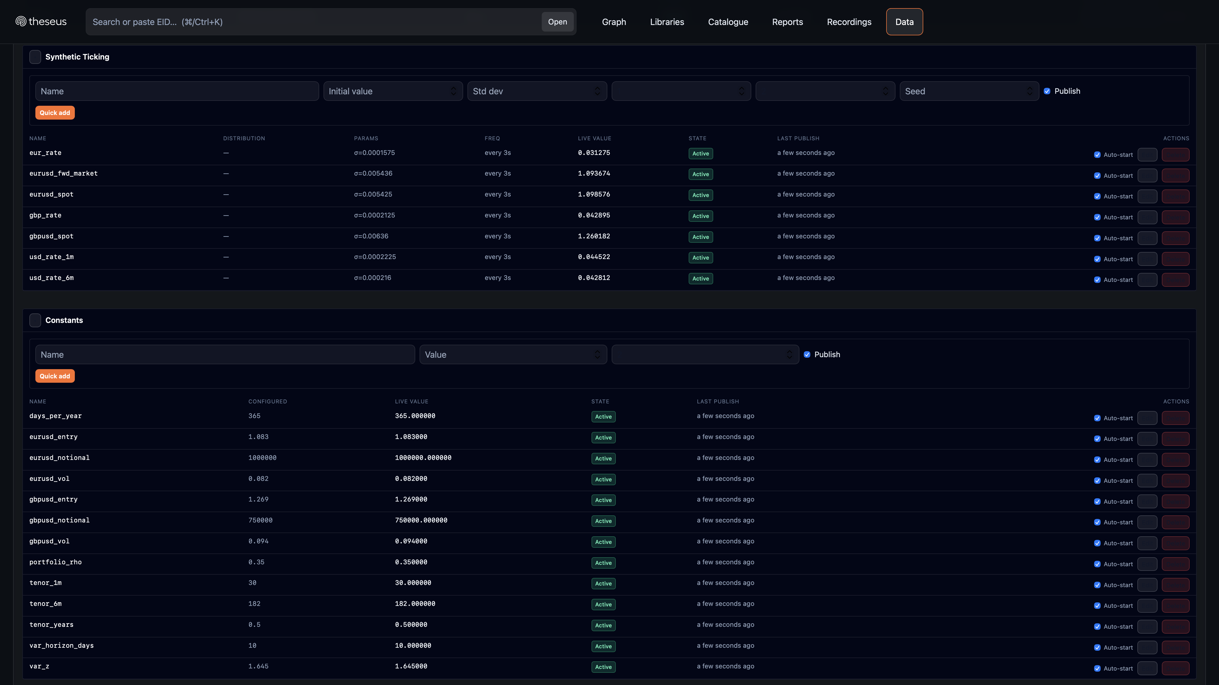Click the blank stepper field left of Seed

pyautogui.click(x=825, y=91)
